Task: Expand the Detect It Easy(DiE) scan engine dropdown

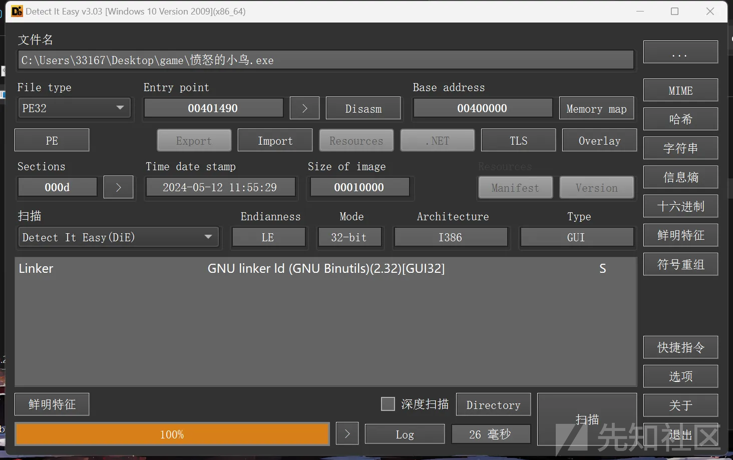Action: tap(119, 237)
